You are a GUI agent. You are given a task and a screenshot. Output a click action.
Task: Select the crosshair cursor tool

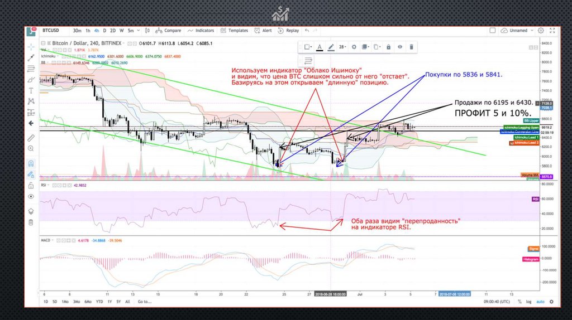pos(31,45)
